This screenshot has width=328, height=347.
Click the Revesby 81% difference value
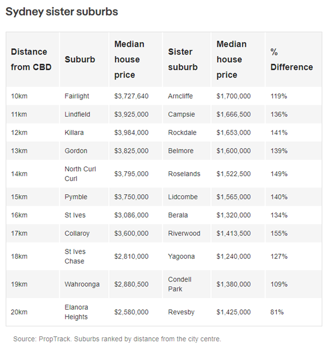[x=277, y=312]
